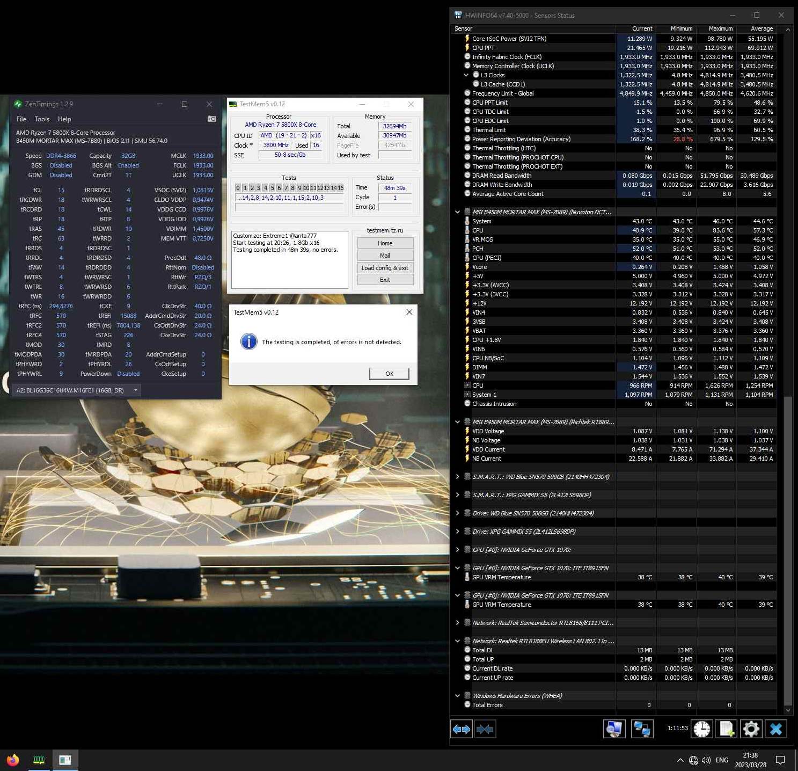Click the blue info icon in TestMem5 dialog
The height and width of the screenshot is (771, 798).
(248, 341)
